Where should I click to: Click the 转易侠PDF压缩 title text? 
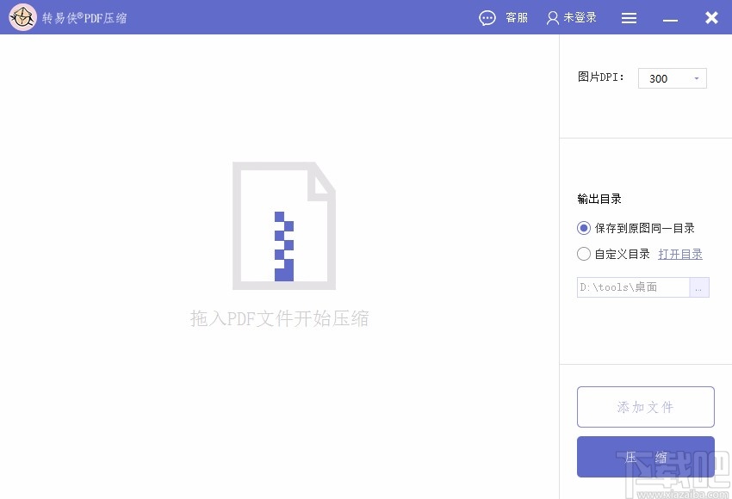[x=84, y=18]
